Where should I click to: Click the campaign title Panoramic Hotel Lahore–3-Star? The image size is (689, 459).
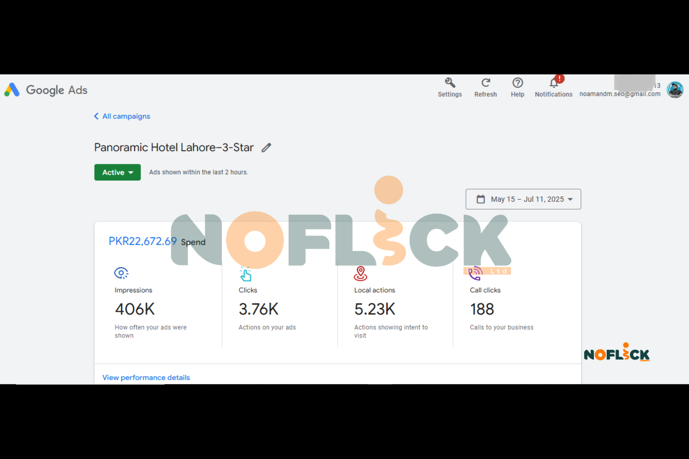coord(174,147)
